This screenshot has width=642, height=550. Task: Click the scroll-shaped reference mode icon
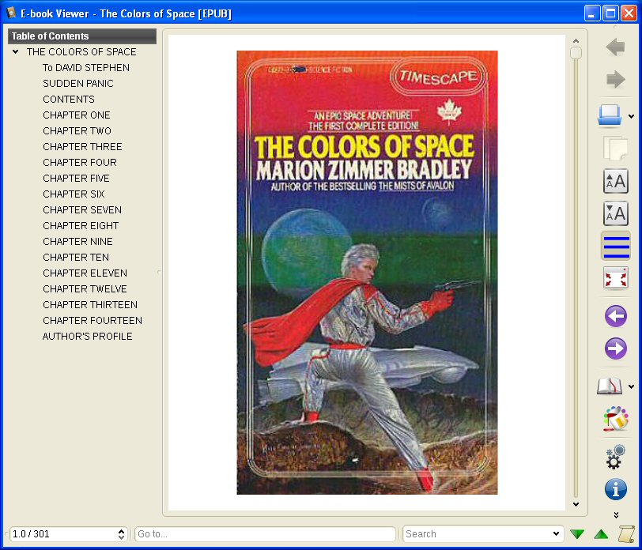click(x=625, y=534)
